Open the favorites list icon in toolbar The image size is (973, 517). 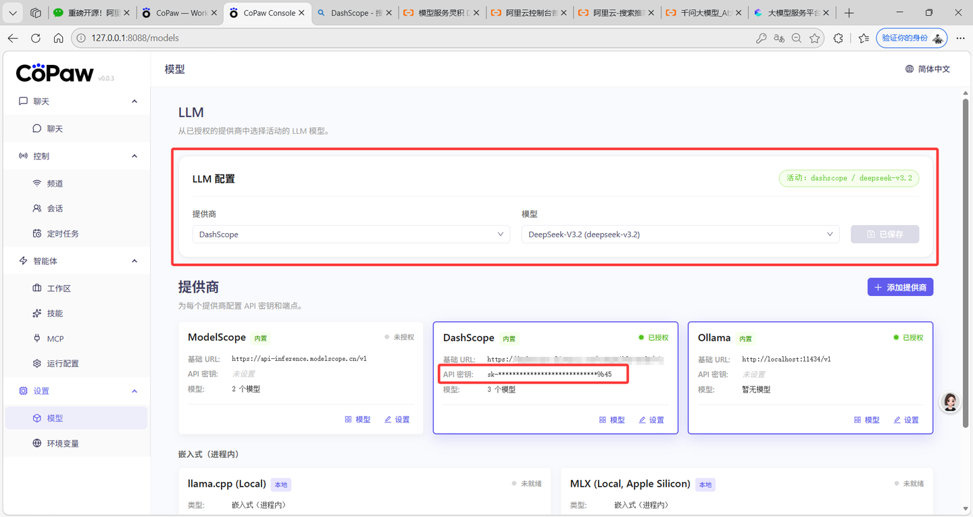point(864,39)
